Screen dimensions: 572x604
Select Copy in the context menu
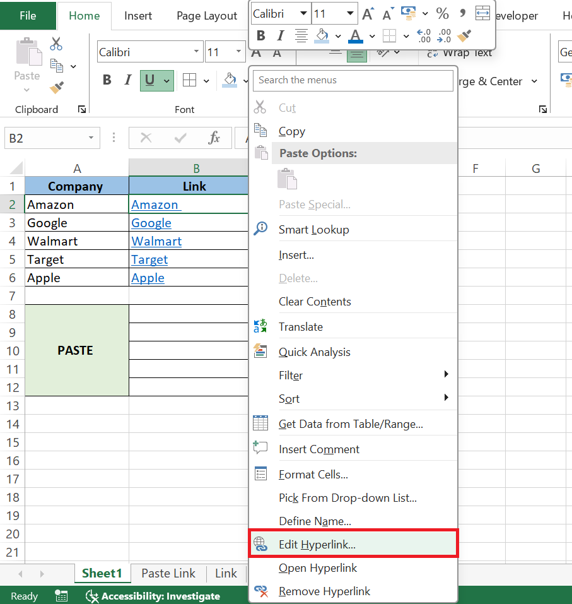coord(353,131)
